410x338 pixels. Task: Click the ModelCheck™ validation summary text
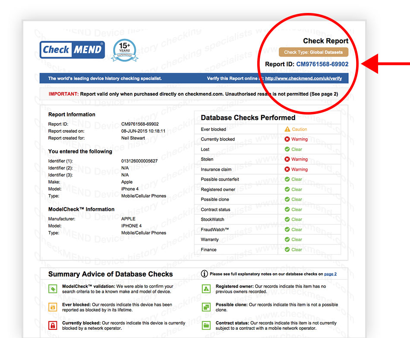[118, 289]
